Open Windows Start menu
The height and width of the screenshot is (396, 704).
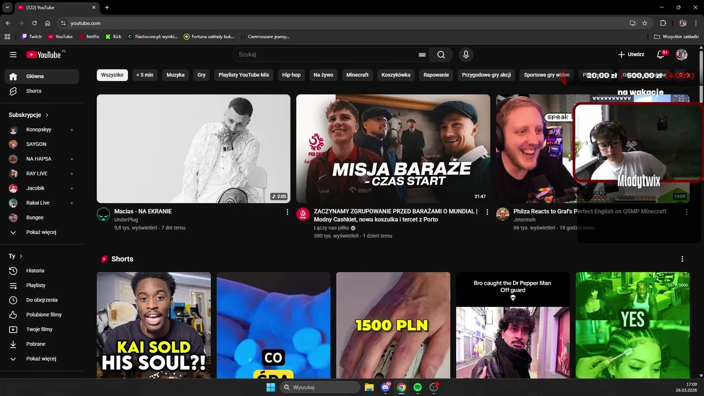tap(271, 387)
